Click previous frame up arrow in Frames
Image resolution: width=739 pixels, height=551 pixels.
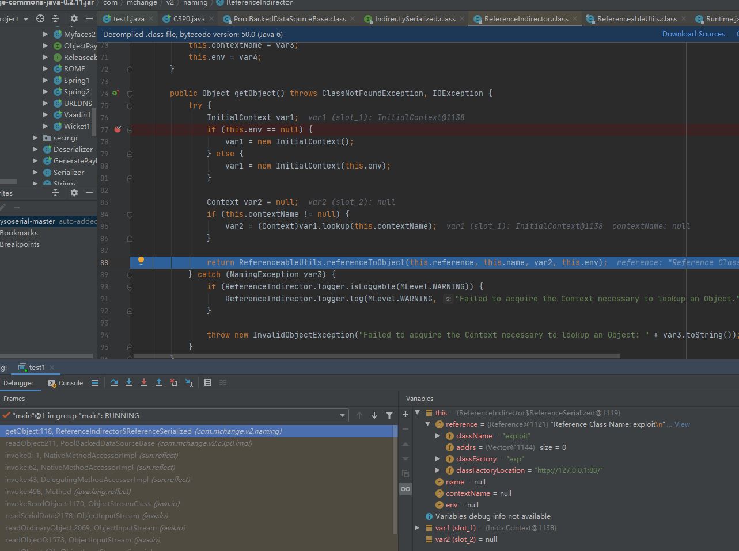click(x=359, y=415)
